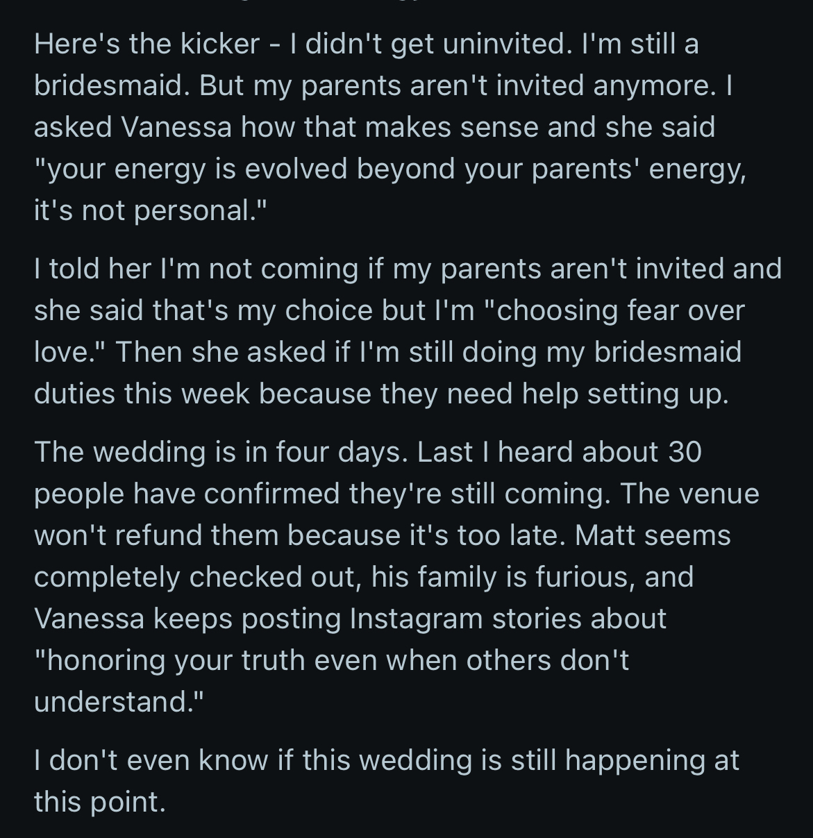The height and width of the screenshot is (838, 813).
Task: Click the phrase 'completely checked out'
Action: pyautogui.click(x=194, y=577)
